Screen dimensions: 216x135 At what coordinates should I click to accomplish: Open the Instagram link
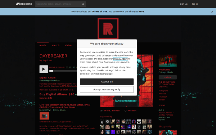point(163,91)
